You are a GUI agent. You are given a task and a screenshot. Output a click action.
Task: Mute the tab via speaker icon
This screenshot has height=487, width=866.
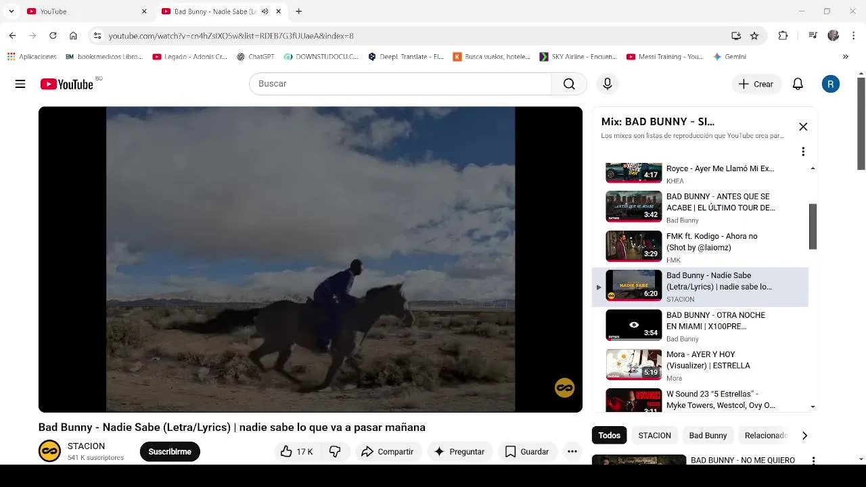coord(265,11)
